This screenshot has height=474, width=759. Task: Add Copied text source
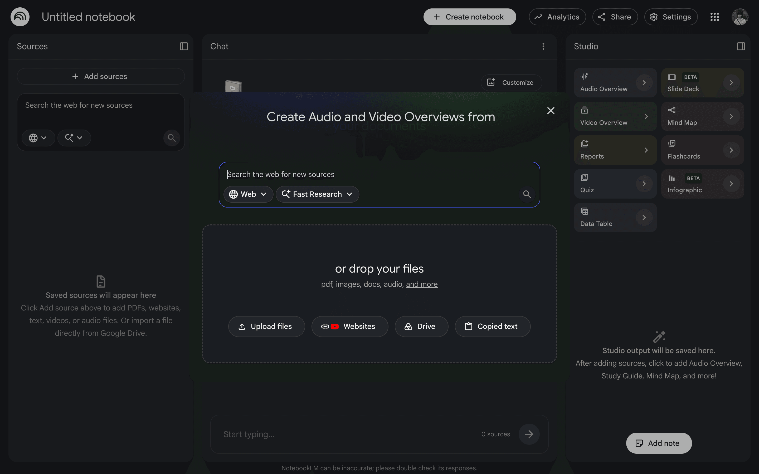492,326
